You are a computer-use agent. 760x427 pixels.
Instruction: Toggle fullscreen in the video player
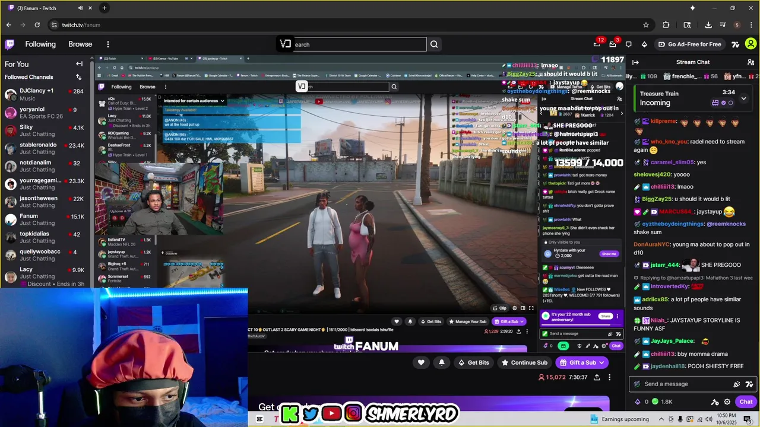click(531, 308)
